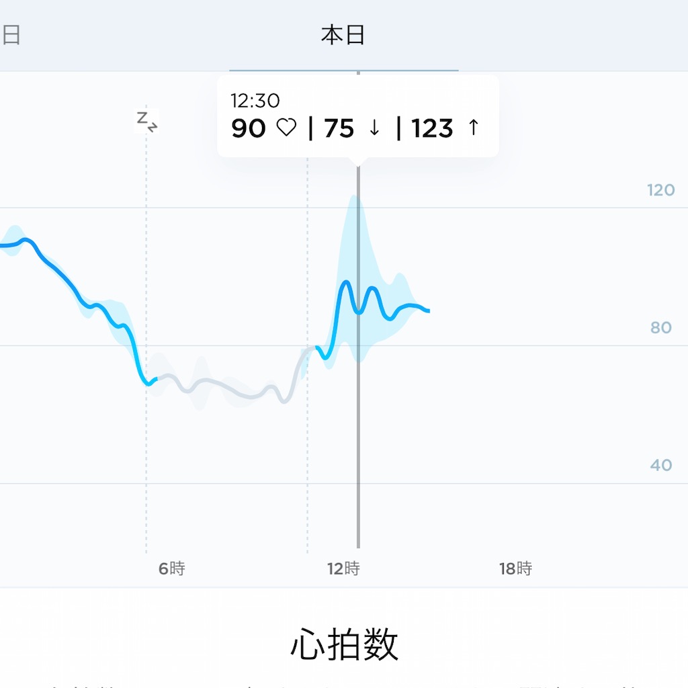Tap the 12:30 time in tooltip

(x=255, y=101)
